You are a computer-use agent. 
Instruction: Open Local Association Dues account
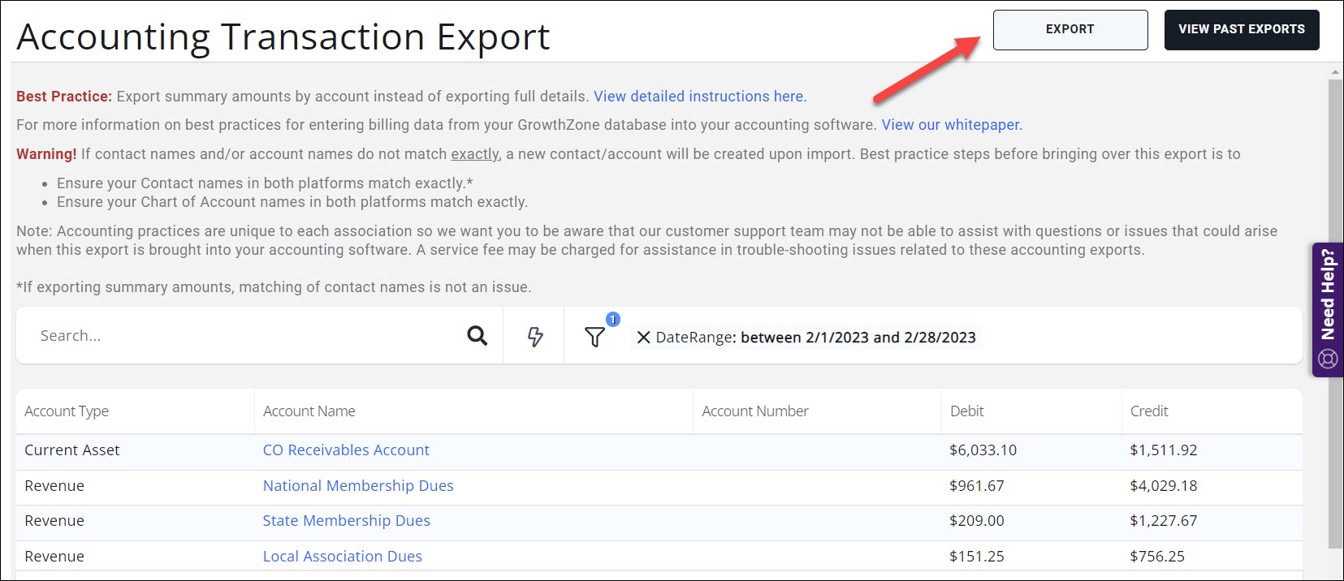tap(342, 557)
